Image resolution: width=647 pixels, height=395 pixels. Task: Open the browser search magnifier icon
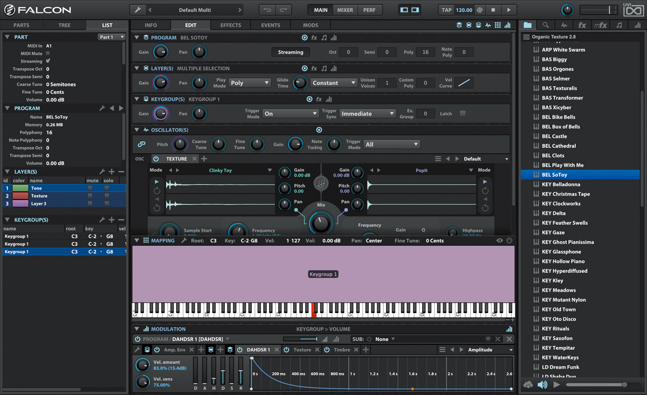click(546, 25)
